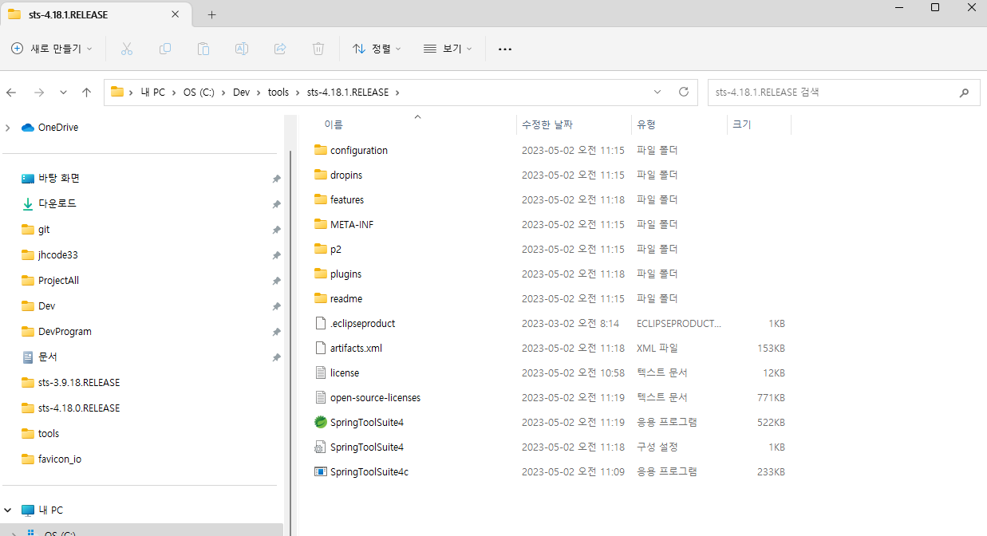Click the Cut scissors icon

click(x=127, y=49)
